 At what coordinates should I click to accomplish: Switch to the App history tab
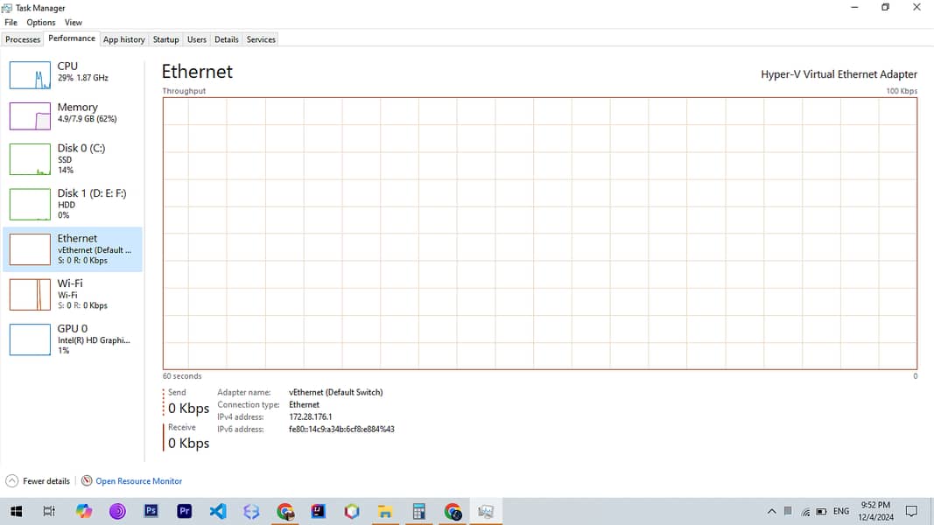pyautogui.click(x=123, y=39)
